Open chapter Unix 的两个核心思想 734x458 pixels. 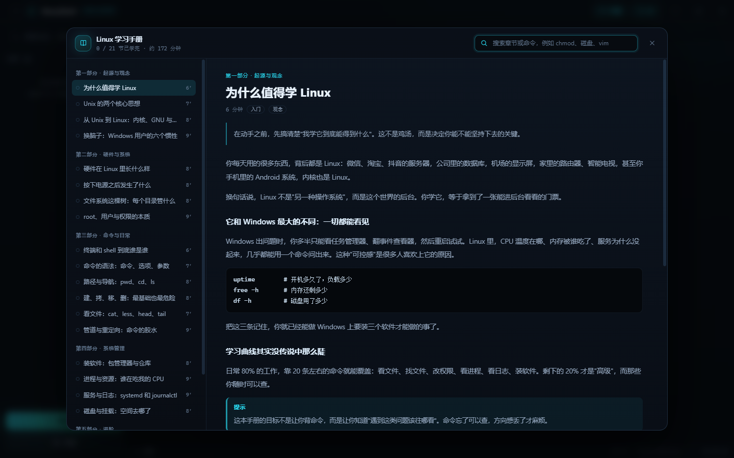tap(134, 104)
